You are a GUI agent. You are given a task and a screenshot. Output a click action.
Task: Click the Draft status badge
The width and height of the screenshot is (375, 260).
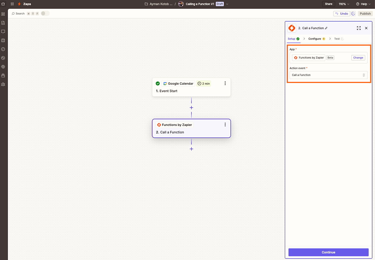[x=220, y=4]
